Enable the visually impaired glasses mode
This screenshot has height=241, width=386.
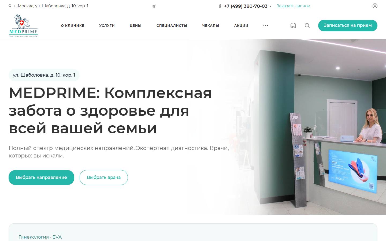tap(293, 26)
